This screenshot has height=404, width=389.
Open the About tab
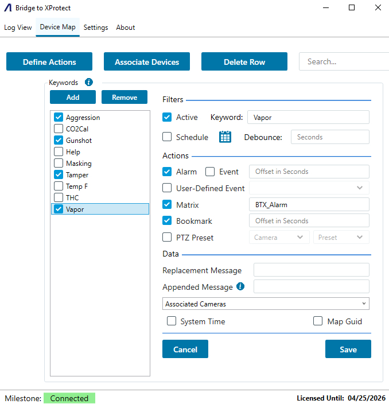(126, 28)
